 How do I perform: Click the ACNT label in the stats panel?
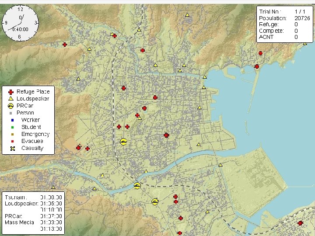coord(266,37)
